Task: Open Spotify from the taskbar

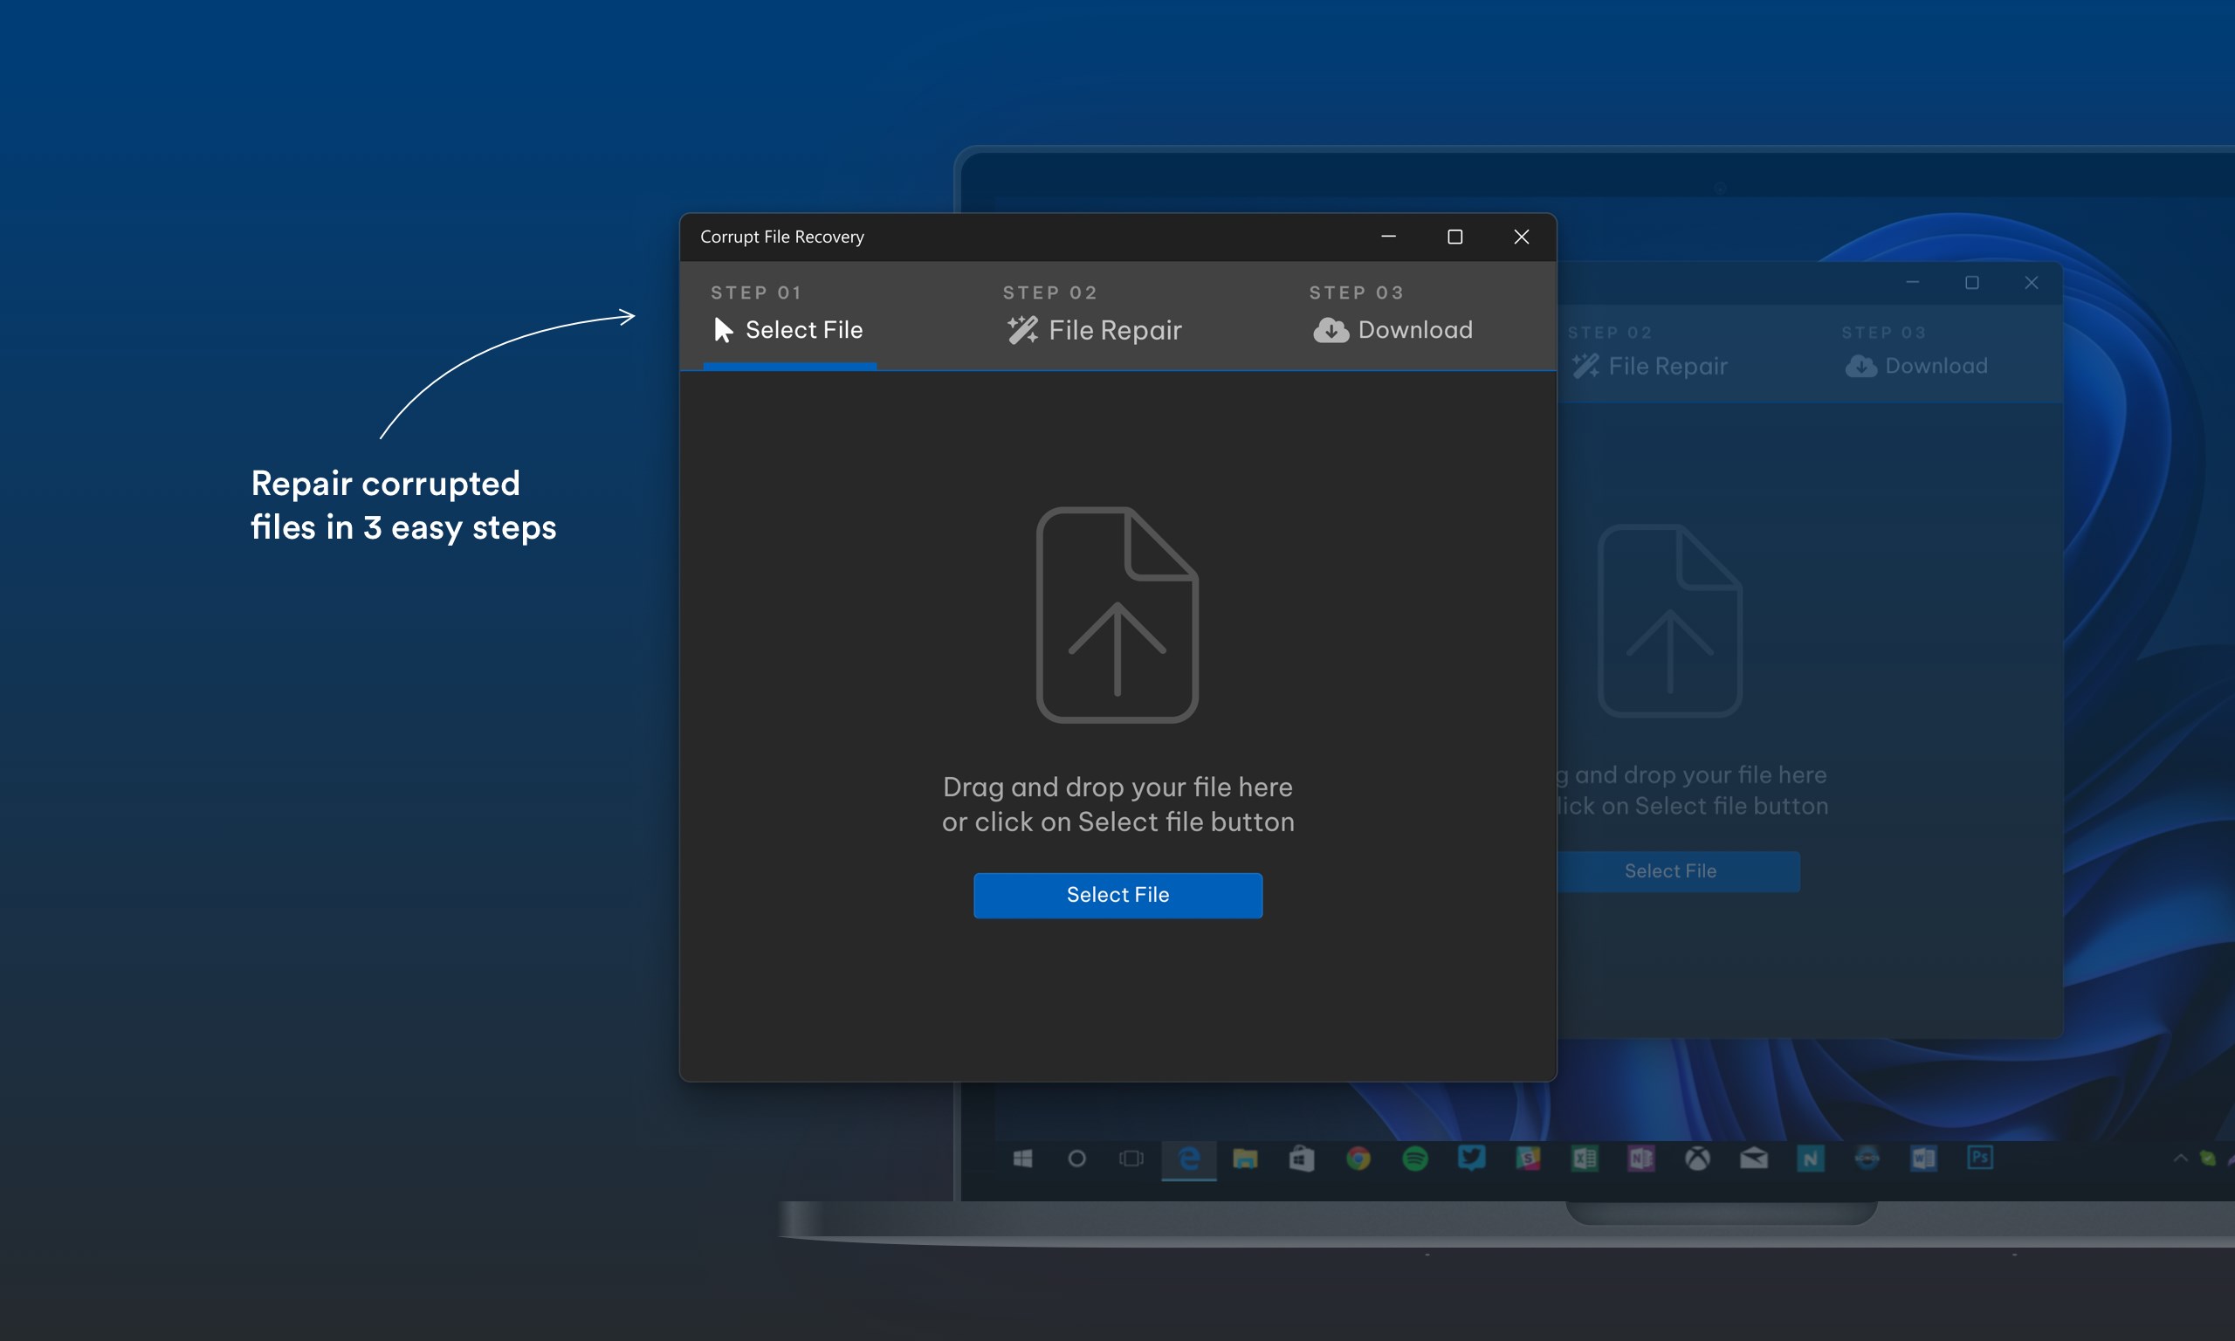Action: point(1414,1159)
